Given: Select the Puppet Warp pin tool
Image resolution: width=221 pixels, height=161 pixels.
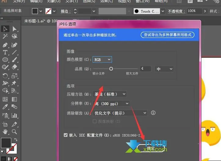Looking at the screenshot, I should point(14,83).
